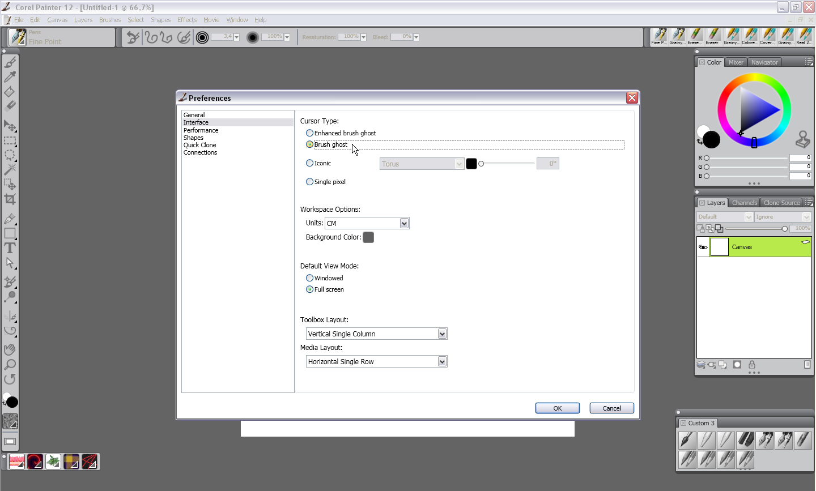Image resolution: width=816 pixels, height=491 pixels.
Task: Select the Crop tool
Action: coord(10,199)
